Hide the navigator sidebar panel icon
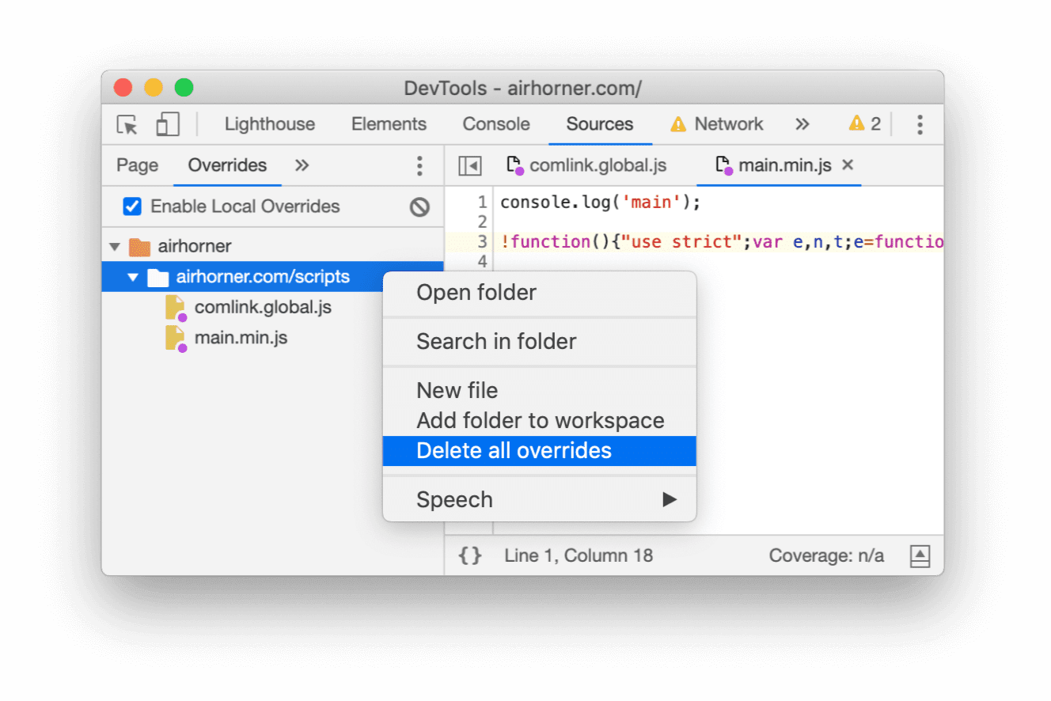The width and height of the screenshot is (1051, 701). [469, 165]
